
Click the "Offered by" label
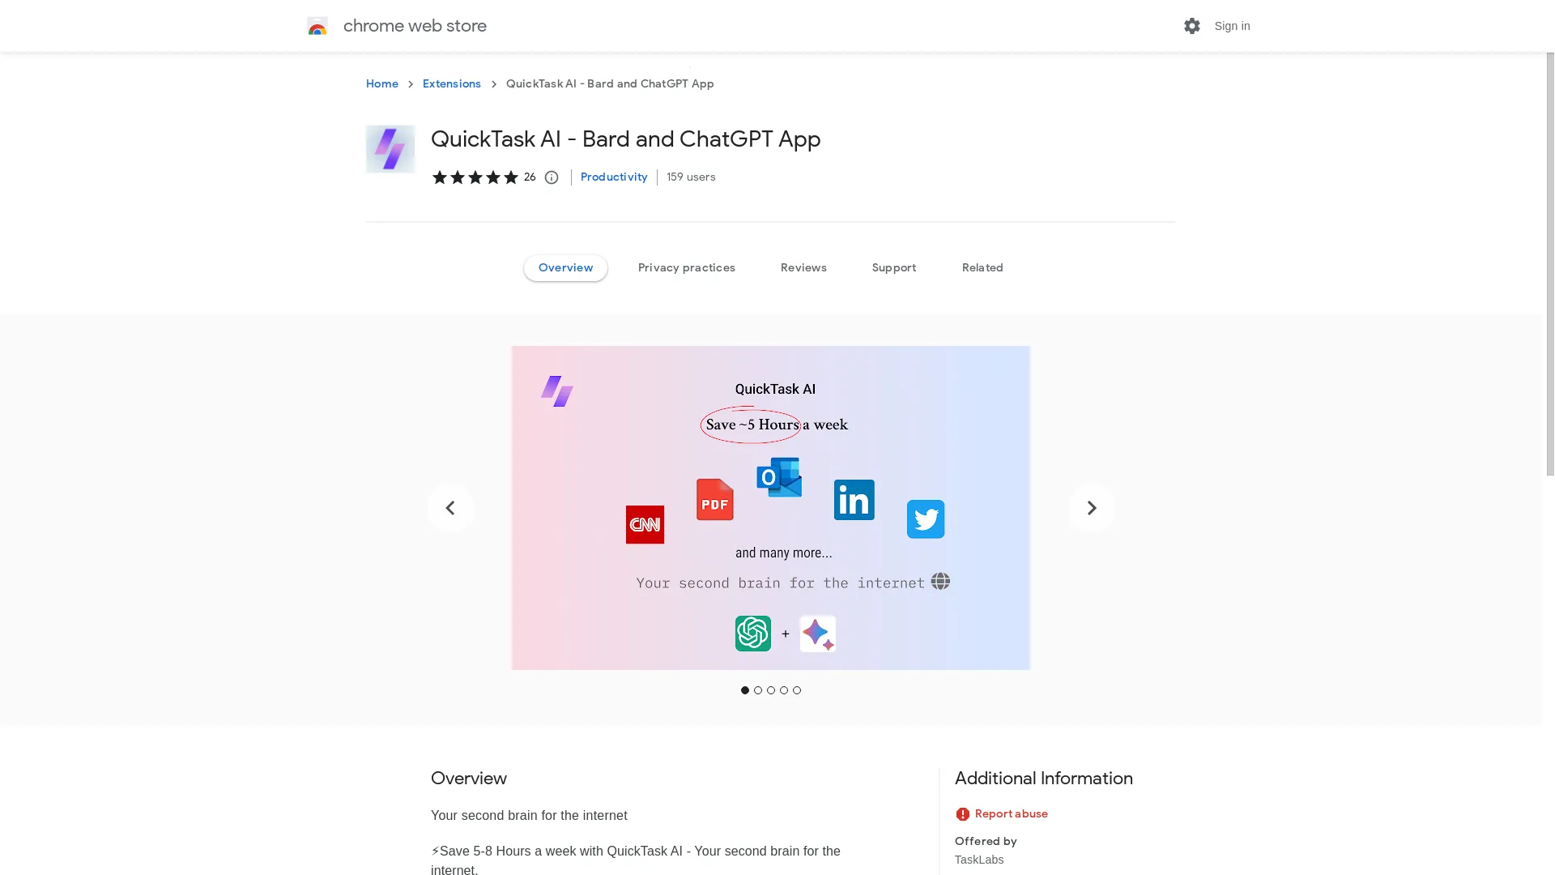pyautogui.click(x=986, y=841)
